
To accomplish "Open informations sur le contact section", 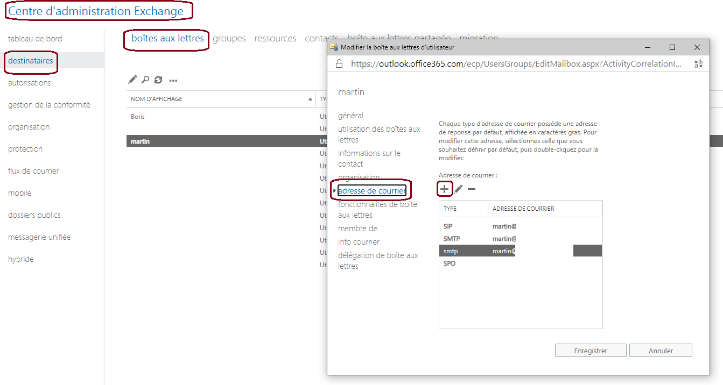I will point(369,159).
